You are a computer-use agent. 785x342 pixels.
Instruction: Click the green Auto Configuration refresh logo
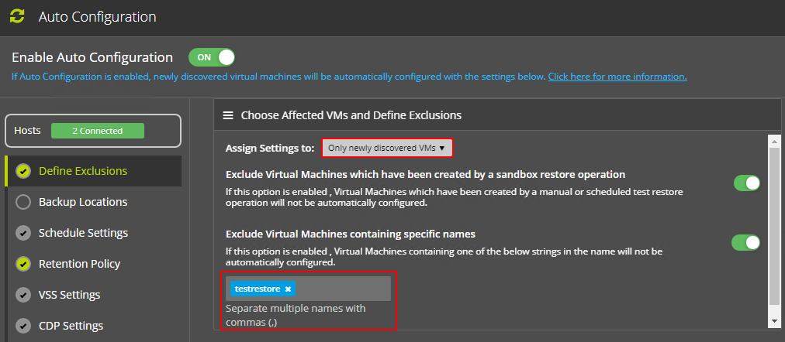pyautogui.click(x=18, y=16)
